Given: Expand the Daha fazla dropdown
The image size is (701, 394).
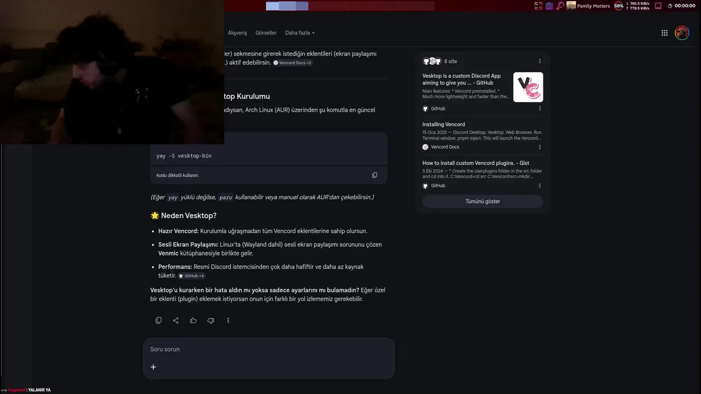Looking at the screenshot, I should click(300, 33).
